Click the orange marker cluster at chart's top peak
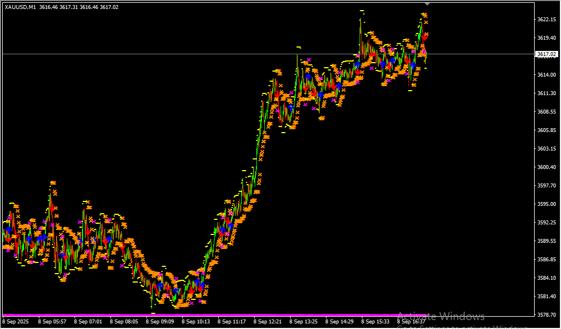Image resolution: width=561 pixels, height=329 pixels. [x=425, y=15]
